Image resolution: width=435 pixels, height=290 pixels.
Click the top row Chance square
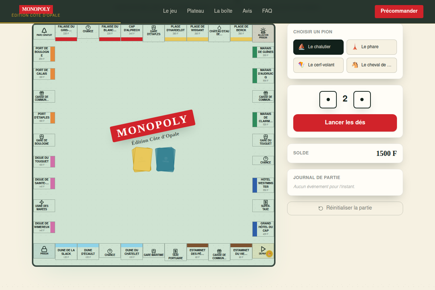(x=88, y=32)
